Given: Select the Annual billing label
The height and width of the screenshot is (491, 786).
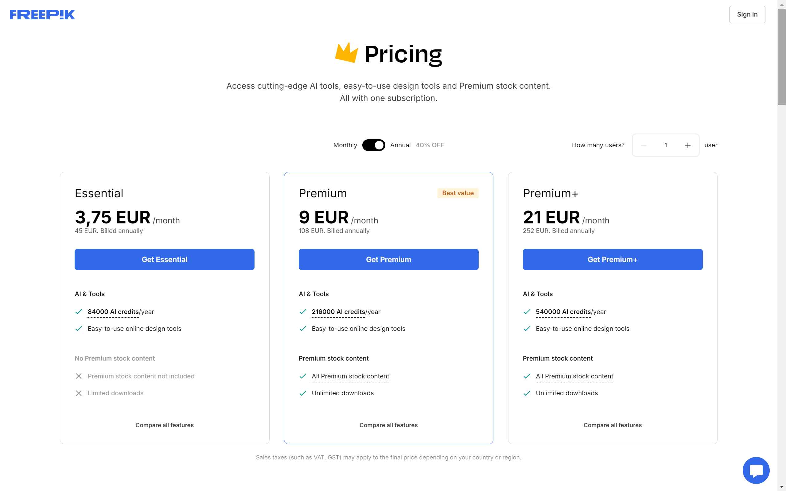Looking at the screenshot, I should point(400,145).
